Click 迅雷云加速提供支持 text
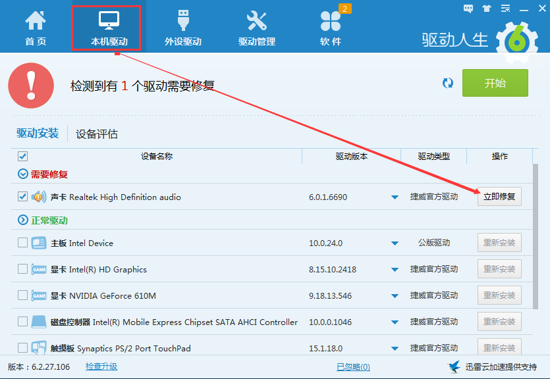Screen dimensions: 550x379 [x=501, y=366]
